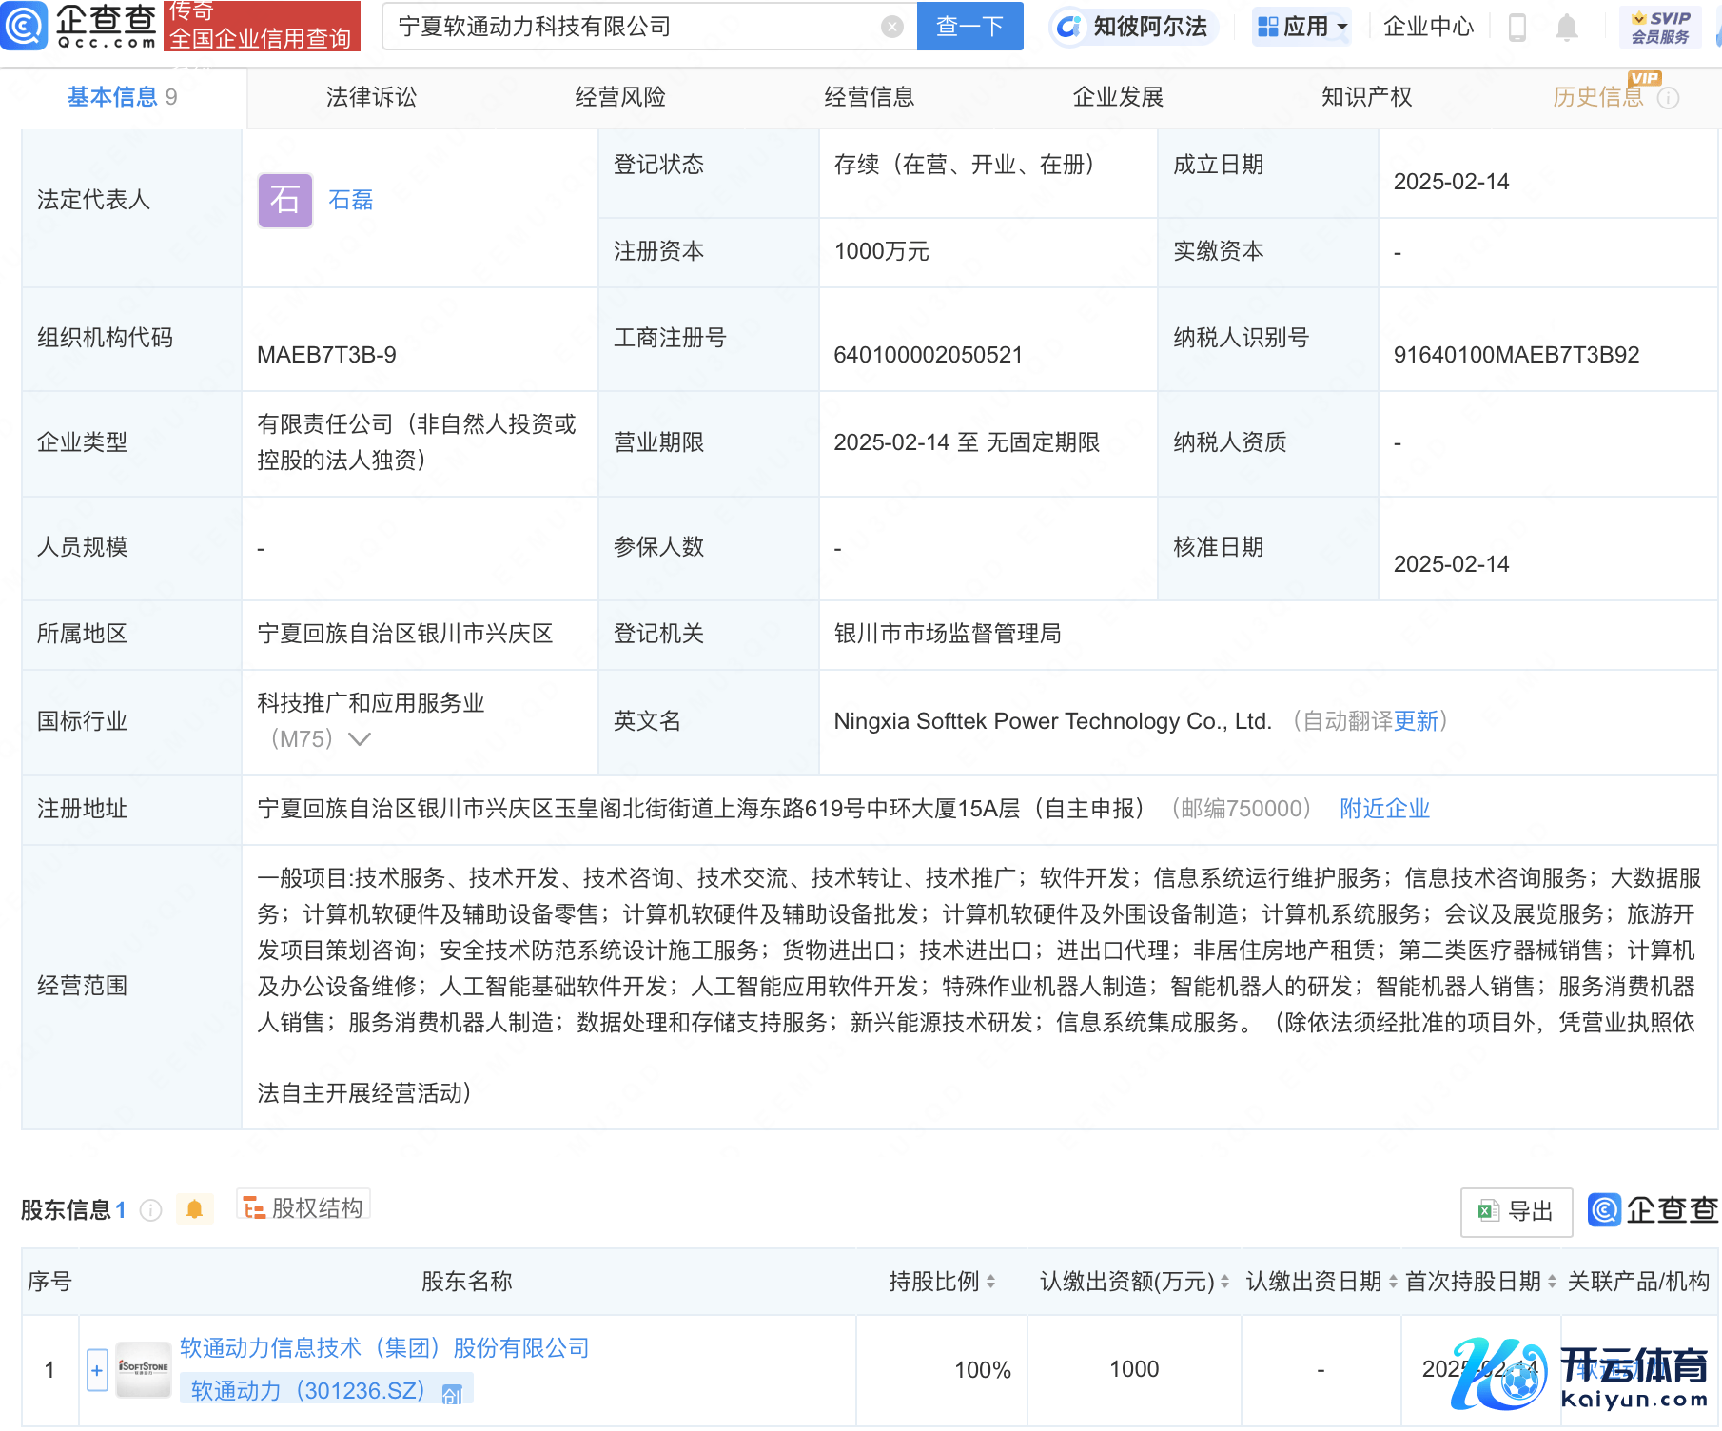Screen dimensions: 1722x1431
Task: Open the notifications bell in header
Action: (1566, 28)
